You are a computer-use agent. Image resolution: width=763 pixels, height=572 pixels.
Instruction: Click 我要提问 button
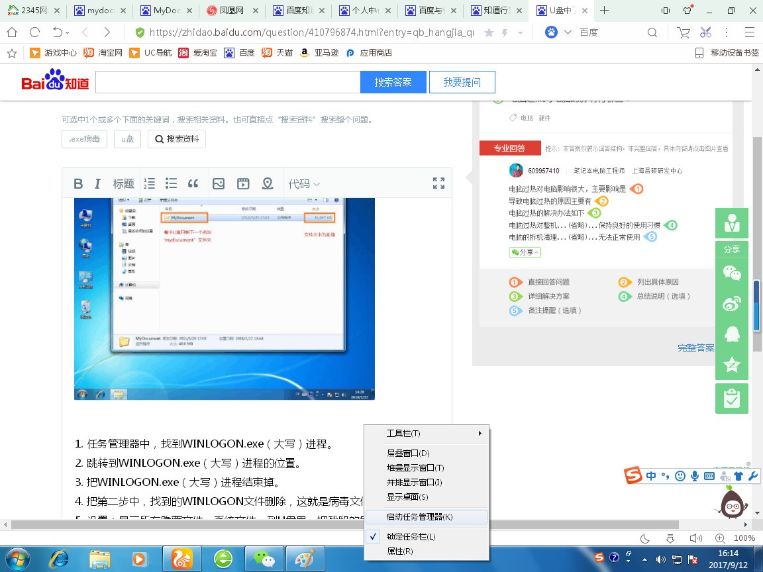[x=462, y=82]
